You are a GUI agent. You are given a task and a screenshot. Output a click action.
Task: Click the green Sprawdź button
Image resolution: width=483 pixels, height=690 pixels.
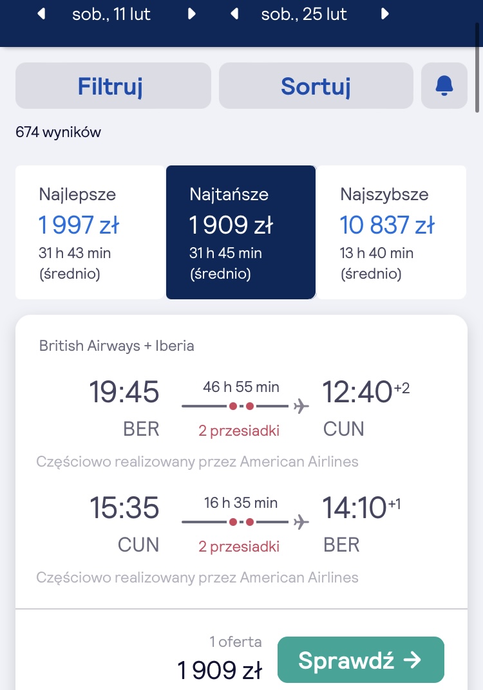(x=361, y=660)
